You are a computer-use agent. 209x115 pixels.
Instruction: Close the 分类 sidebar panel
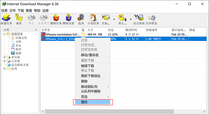[x=36, y=30]
